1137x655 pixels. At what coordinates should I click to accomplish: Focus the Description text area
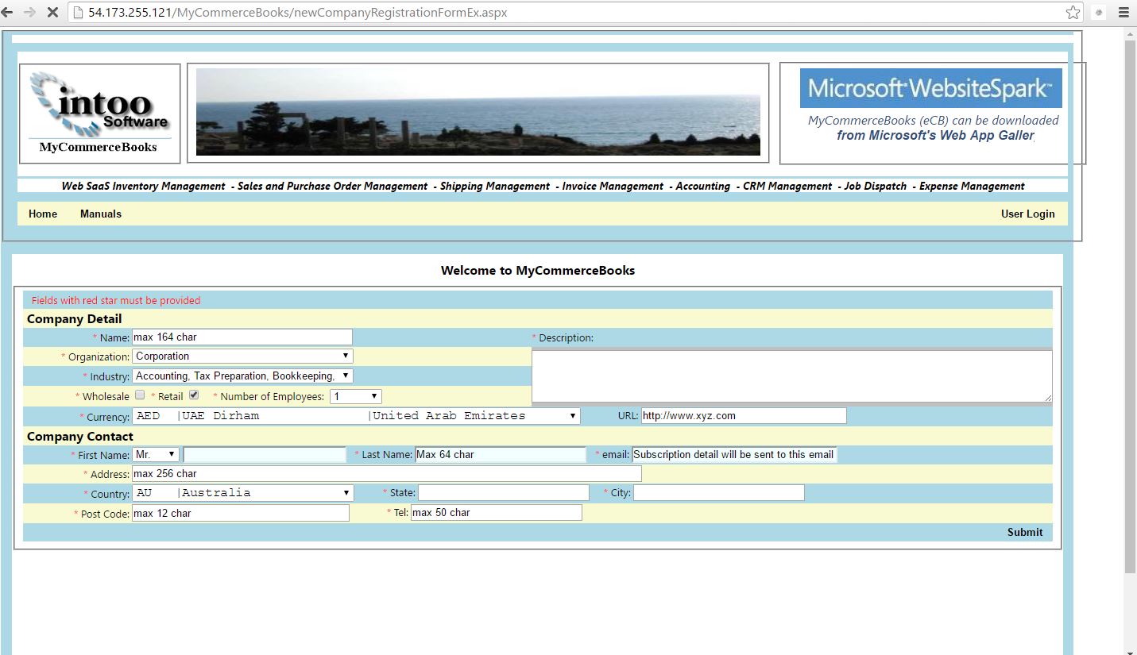(x=791, y=376)
